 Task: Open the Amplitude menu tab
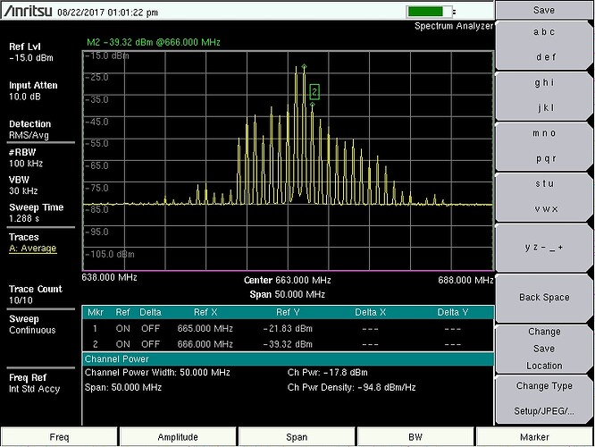pyautogui.click(x=178, y=435)
